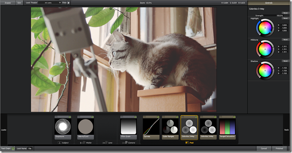The height and width of the screenshot is (153, 292).
Task: Click the Camera section camera icon
Action: click(125, 142)
